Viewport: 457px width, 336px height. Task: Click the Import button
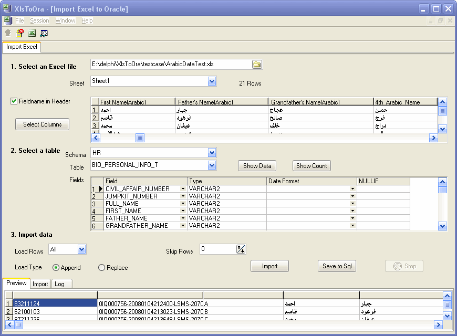point(269,266)
